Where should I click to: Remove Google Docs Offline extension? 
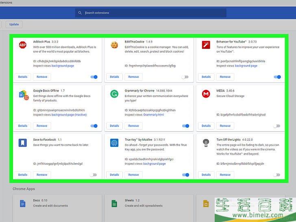click(x=42, y=126)
